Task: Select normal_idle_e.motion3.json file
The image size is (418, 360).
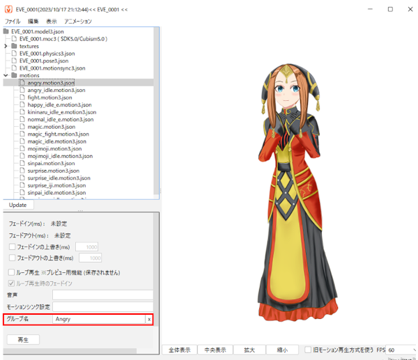Action: [x=61, y=119]
